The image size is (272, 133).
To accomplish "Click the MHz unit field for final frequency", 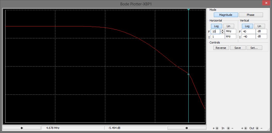I will [x=231, y=31].
